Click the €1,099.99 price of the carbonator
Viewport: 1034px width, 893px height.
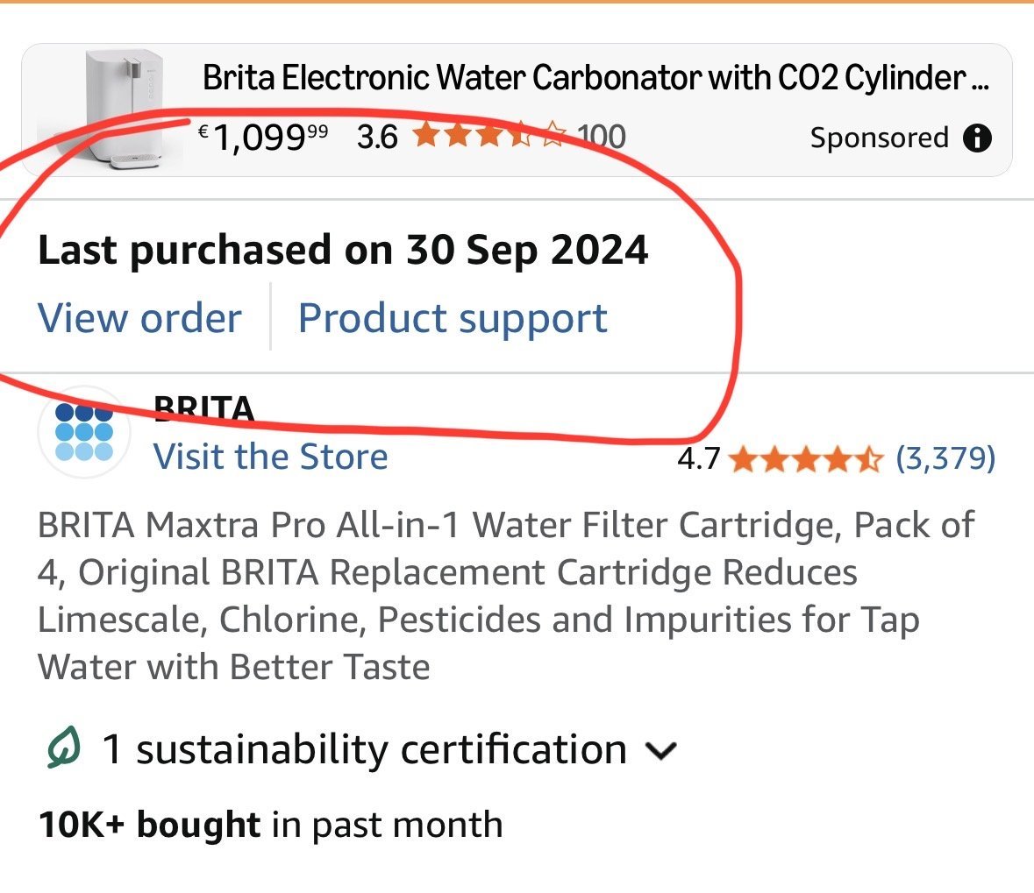coord(263,137)
